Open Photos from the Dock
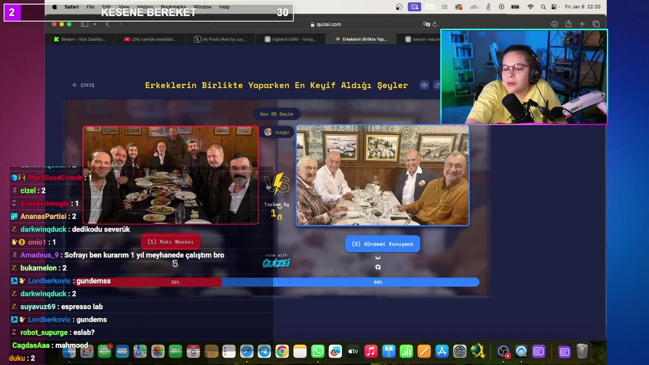The image size is (649, 365). [158, 351]
